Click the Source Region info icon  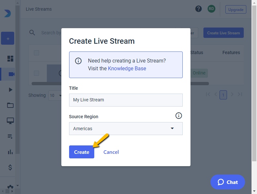(x=179, y=116)
